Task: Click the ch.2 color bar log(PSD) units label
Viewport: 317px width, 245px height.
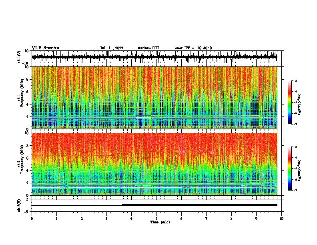Action: 299,171
